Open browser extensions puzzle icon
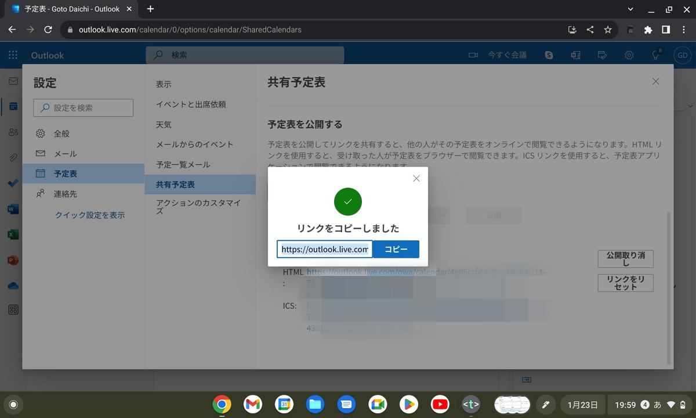696x418 pixels. point(648,30)
